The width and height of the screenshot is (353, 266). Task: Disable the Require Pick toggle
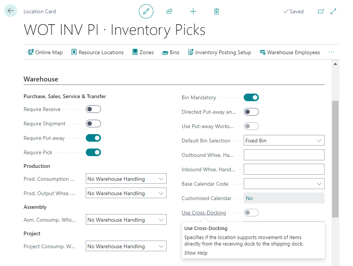93,152
